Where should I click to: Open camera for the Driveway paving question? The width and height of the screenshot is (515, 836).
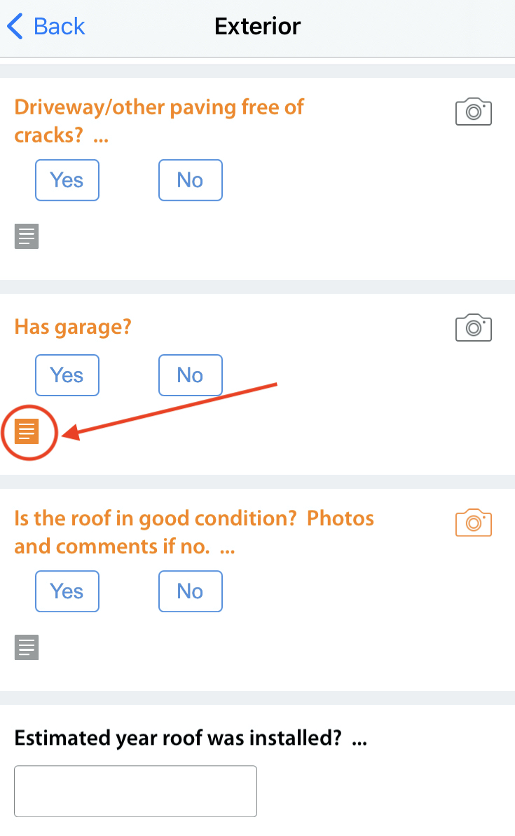coord(474,112)
